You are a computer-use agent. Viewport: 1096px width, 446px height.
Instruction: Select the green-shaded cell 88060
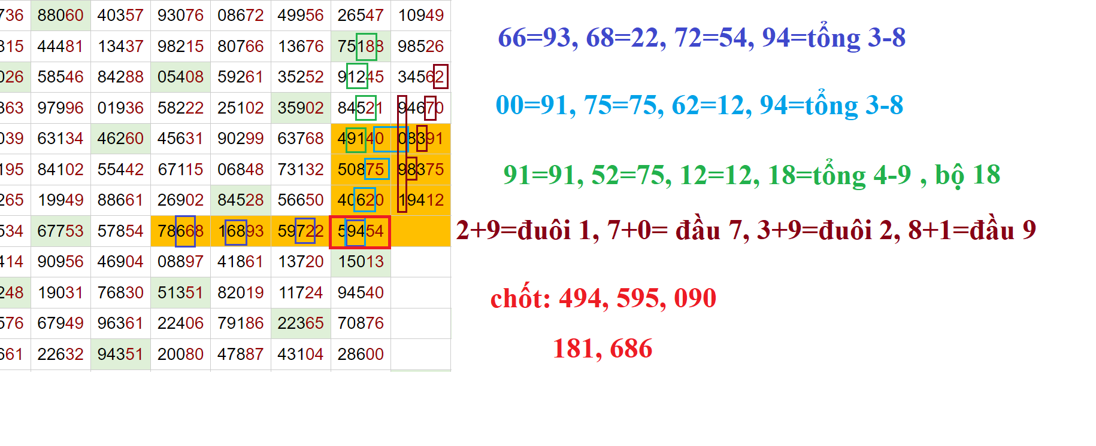tap(60, 15)
